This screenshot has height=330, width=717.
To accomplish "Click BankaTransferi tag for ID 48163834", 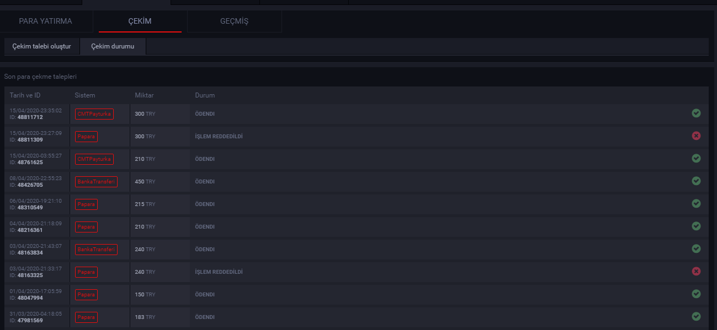I will [x=96, y=250].
